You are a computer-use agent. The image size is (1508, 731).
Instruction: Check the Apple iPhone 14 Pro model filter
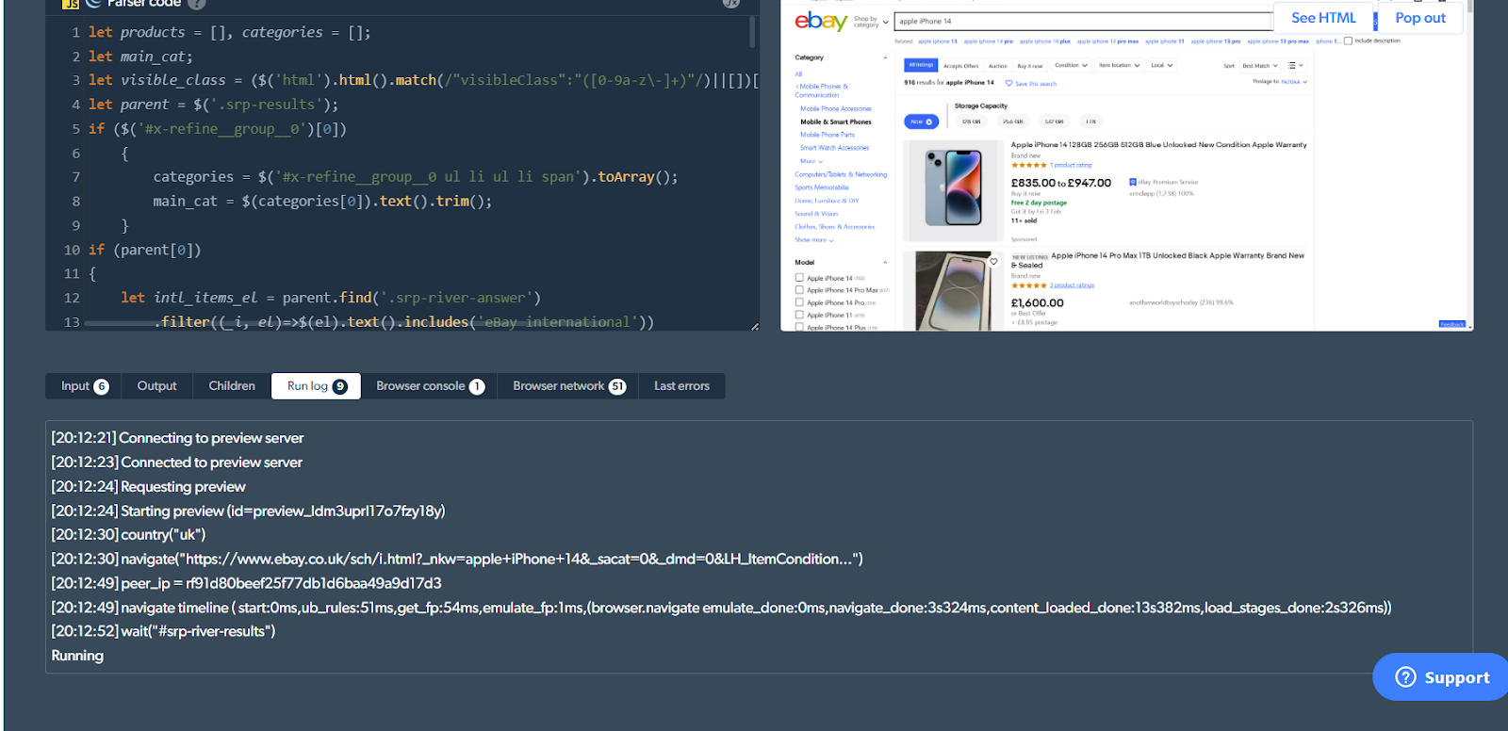point(799,302)
